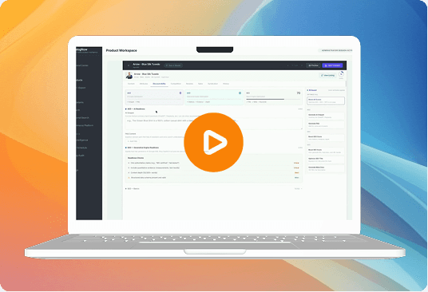
Task: Click the vertical scrollbar beside the tab row
Action: [x=346, y=84]
